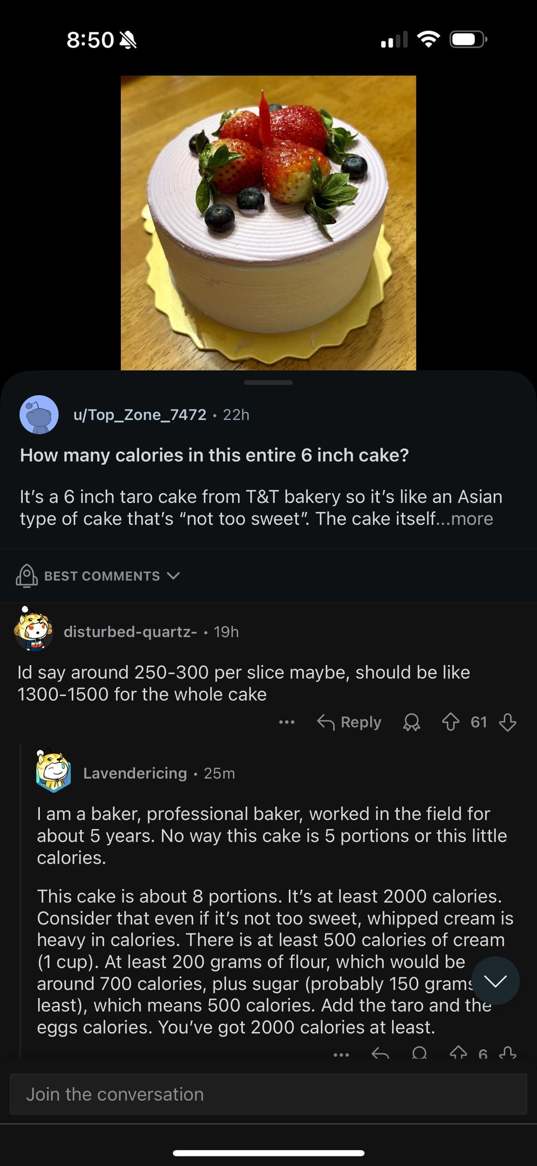Open disturbed-quartz- username profile
The width and height of the screenshot is (537, 1166).
[130, 632]
